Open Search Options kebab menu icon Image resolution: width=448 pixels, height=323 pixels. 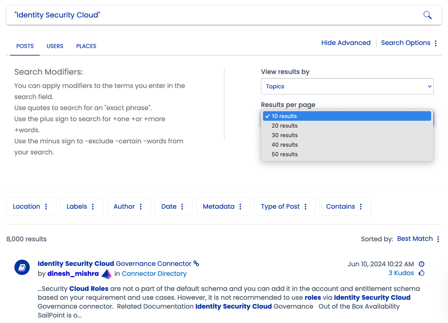435,43
